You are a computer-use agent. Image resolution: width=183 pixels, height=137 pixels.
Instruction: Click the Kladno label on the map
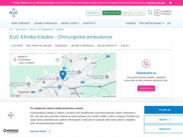click(x=72, y=88)
